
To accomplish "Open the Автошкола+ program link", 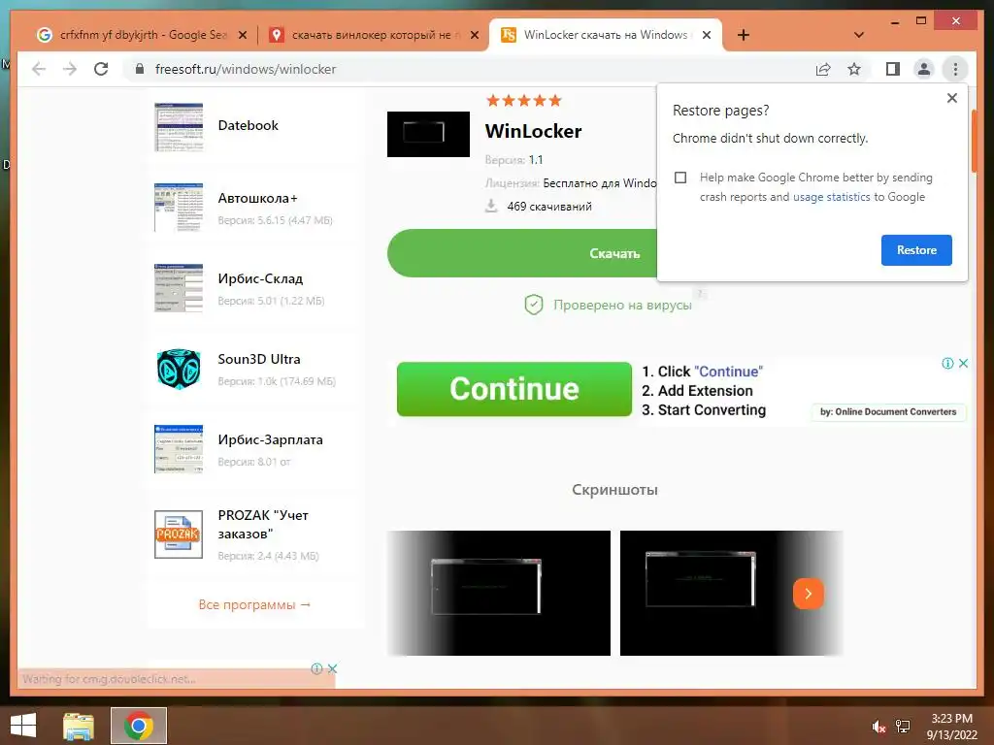I will click(257, 198).
